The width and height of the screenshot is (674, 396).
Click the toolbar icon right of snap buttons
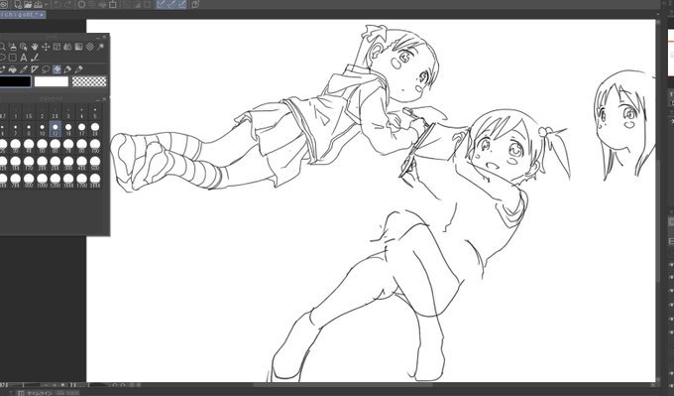(x=195, y=5)
